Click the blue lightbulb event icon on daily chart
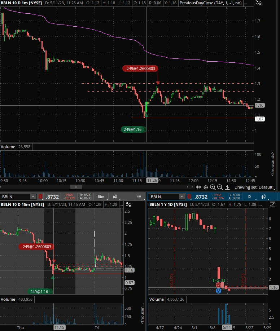This screenshot has width=280, height=331. point(219,291)
